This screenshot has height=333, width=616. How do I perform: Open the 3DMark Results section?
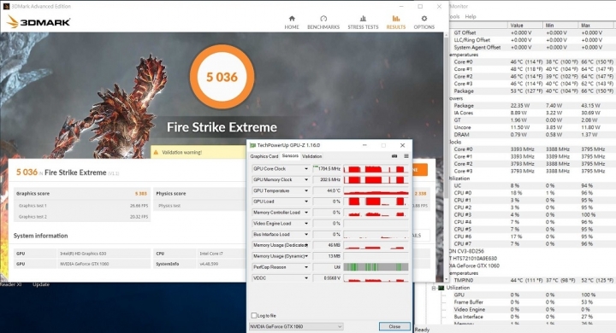point(395,22)
